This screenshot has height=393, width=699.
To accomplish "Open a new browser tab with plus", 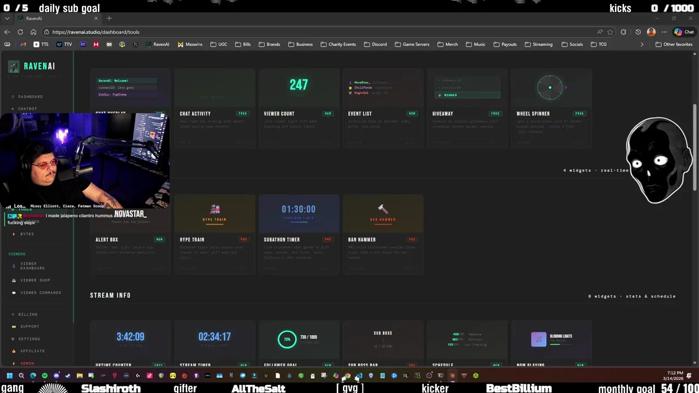I will (109, 18).
